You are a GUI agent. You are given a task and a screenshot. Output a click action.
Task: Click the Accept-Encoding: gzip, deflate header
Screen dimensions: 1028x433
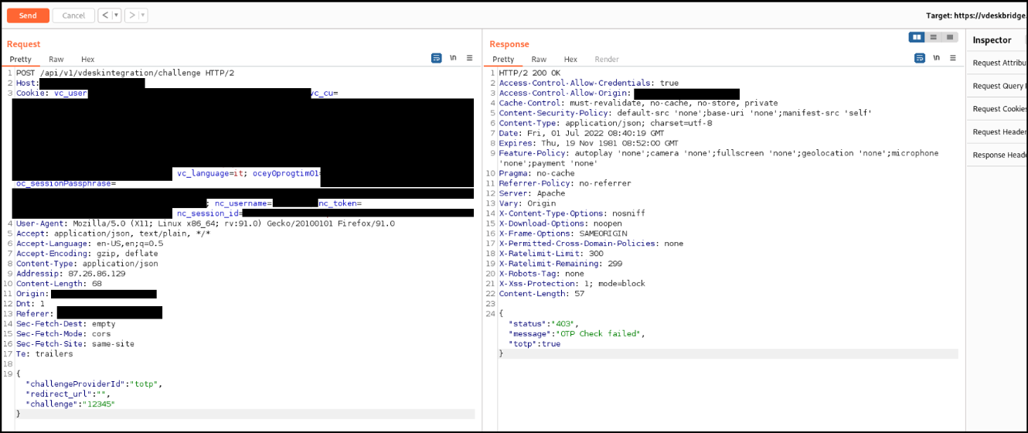pyautogui.click(x=87, y=254)
